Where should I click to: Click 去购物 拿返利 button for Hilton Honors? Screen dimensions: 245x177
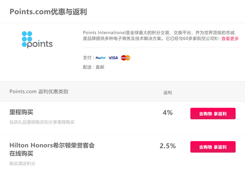pos(213,147)
